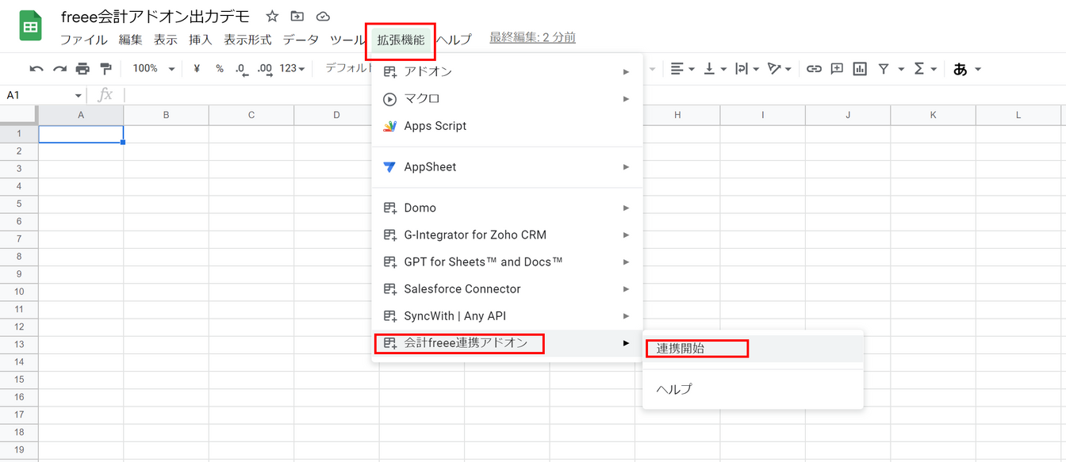Open the 表示形式 menu
The width and height of the screenshot is (1066, 462).
point(247,40)
